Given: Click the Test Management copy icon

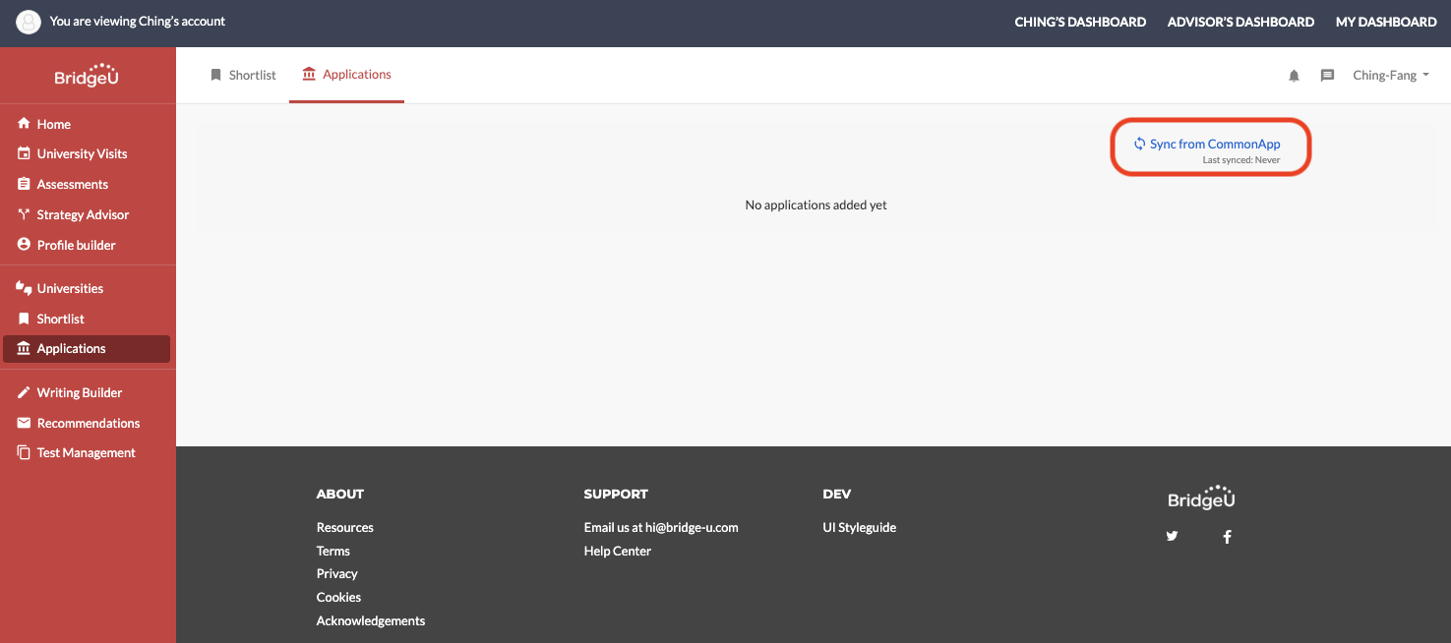Looking at the screenshot, I should [x=24, y=452].
